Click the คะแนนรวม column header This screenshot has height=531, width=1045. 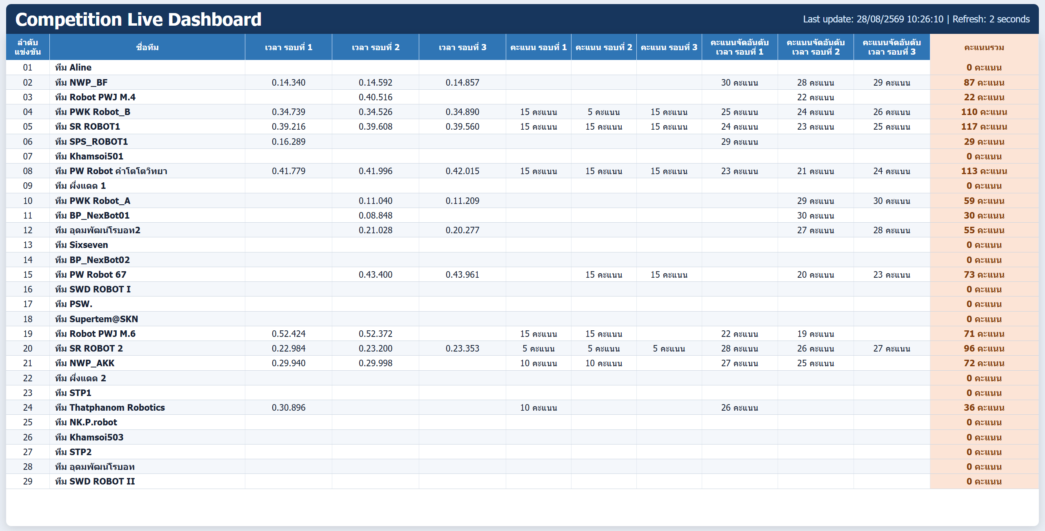[984, 47]
